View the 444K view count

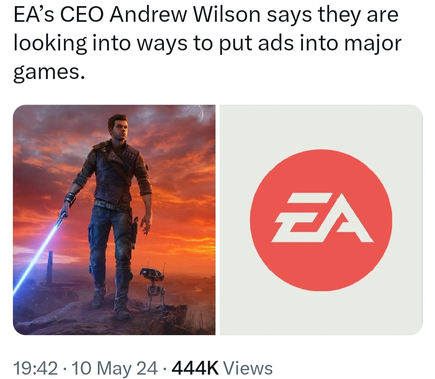coord(195,368)
